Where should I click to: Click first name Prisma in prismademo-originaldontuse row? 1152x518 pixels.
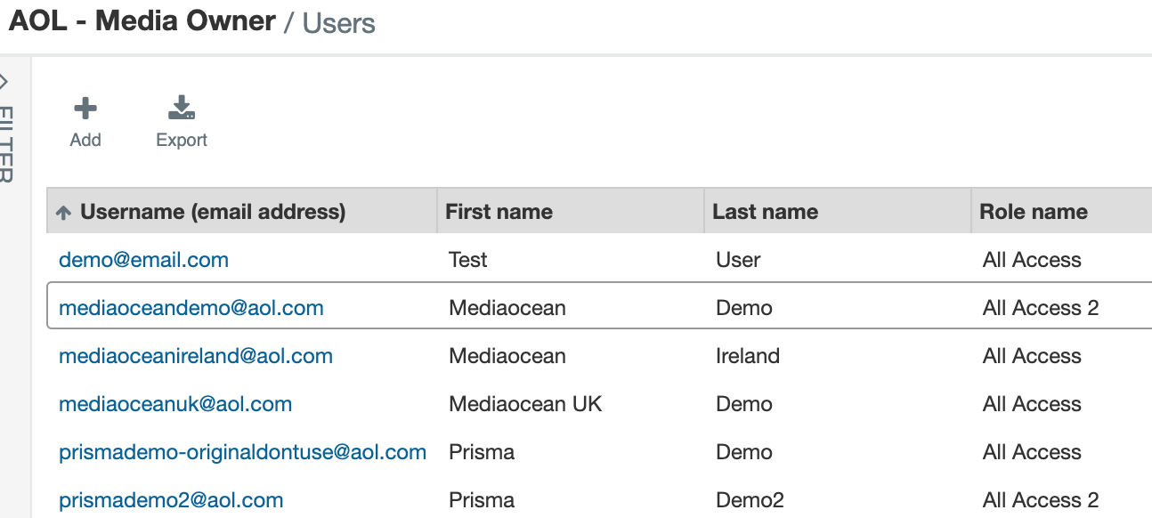[x=482, y=452]
